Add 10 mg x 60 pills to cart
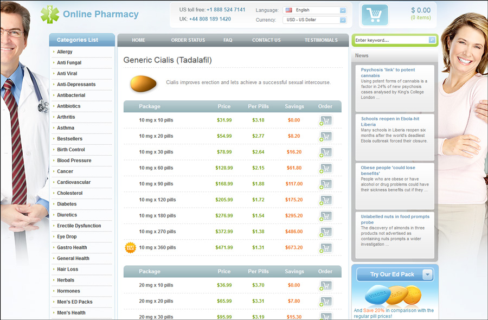Viewport: 488px width, 320px height. click(326, 168)
